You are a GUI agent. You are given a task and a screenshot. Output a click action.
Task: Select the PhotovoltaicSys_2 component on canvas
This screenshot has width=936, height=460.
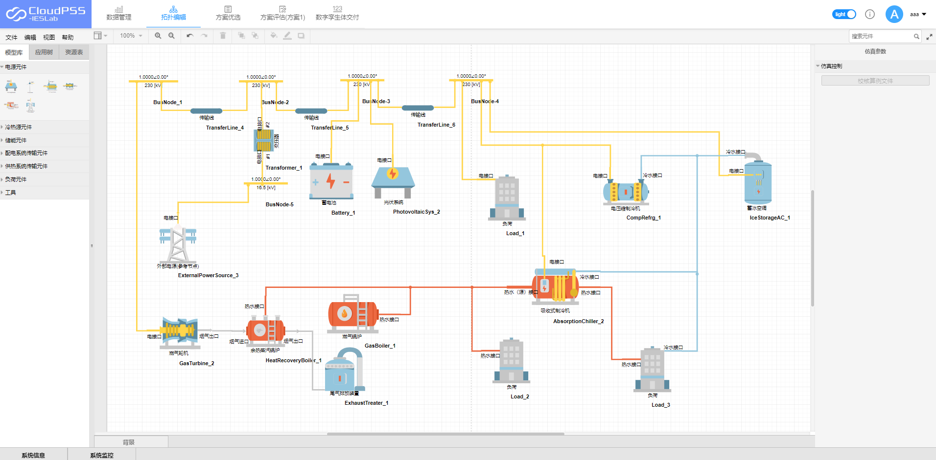[x=393, y=182]
